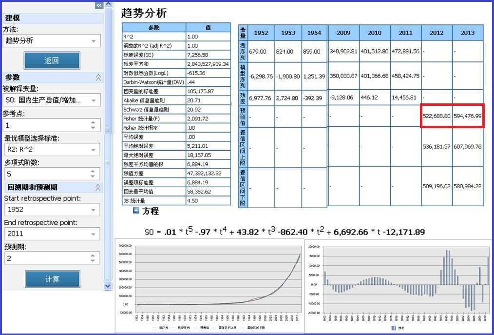Collapse the left panel with double-chevron icon
The height and width of the screenshot is (335, 494).
(x=99, y=5)
